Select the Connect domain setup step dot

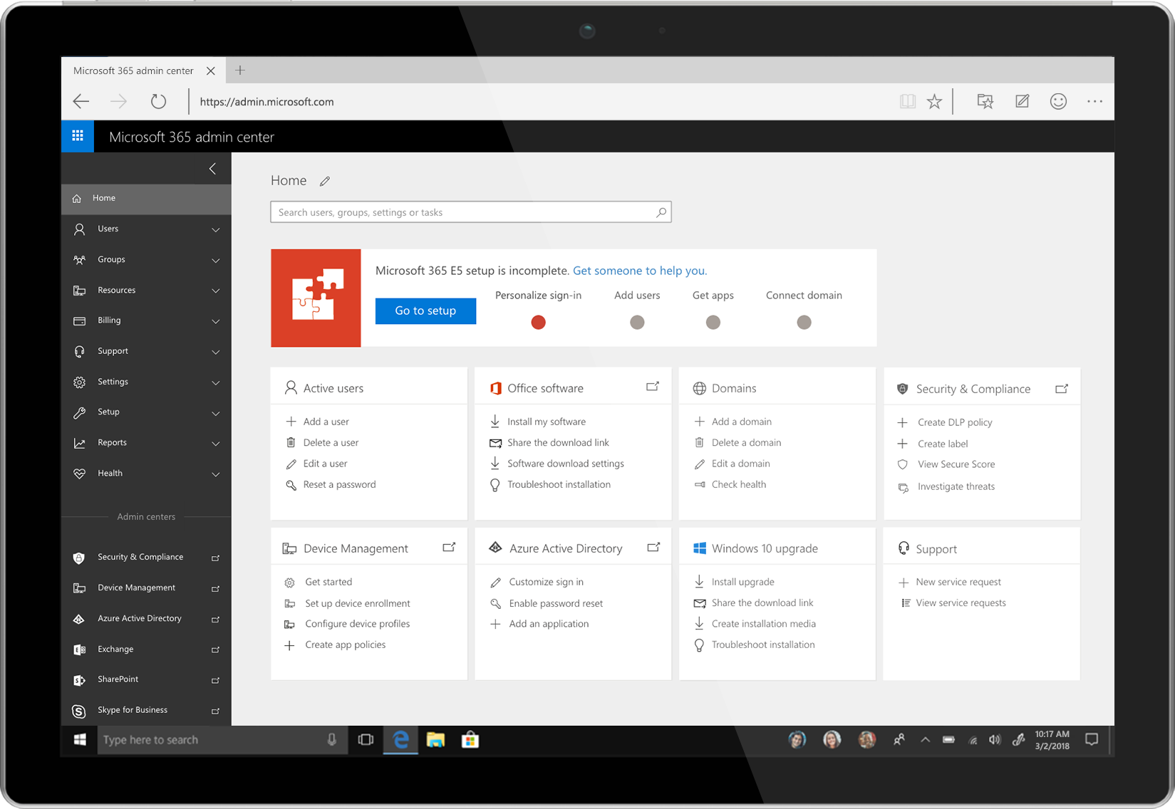pyautogui.click(x=803, y=322)
